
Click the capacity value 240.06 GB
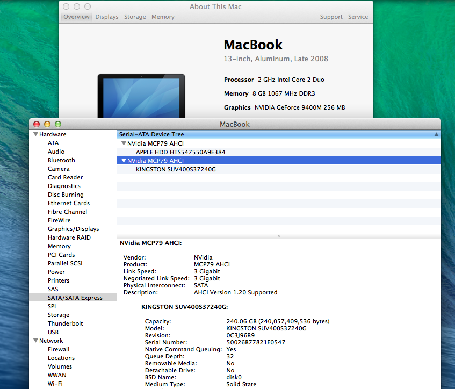click(x=278, y=321)
